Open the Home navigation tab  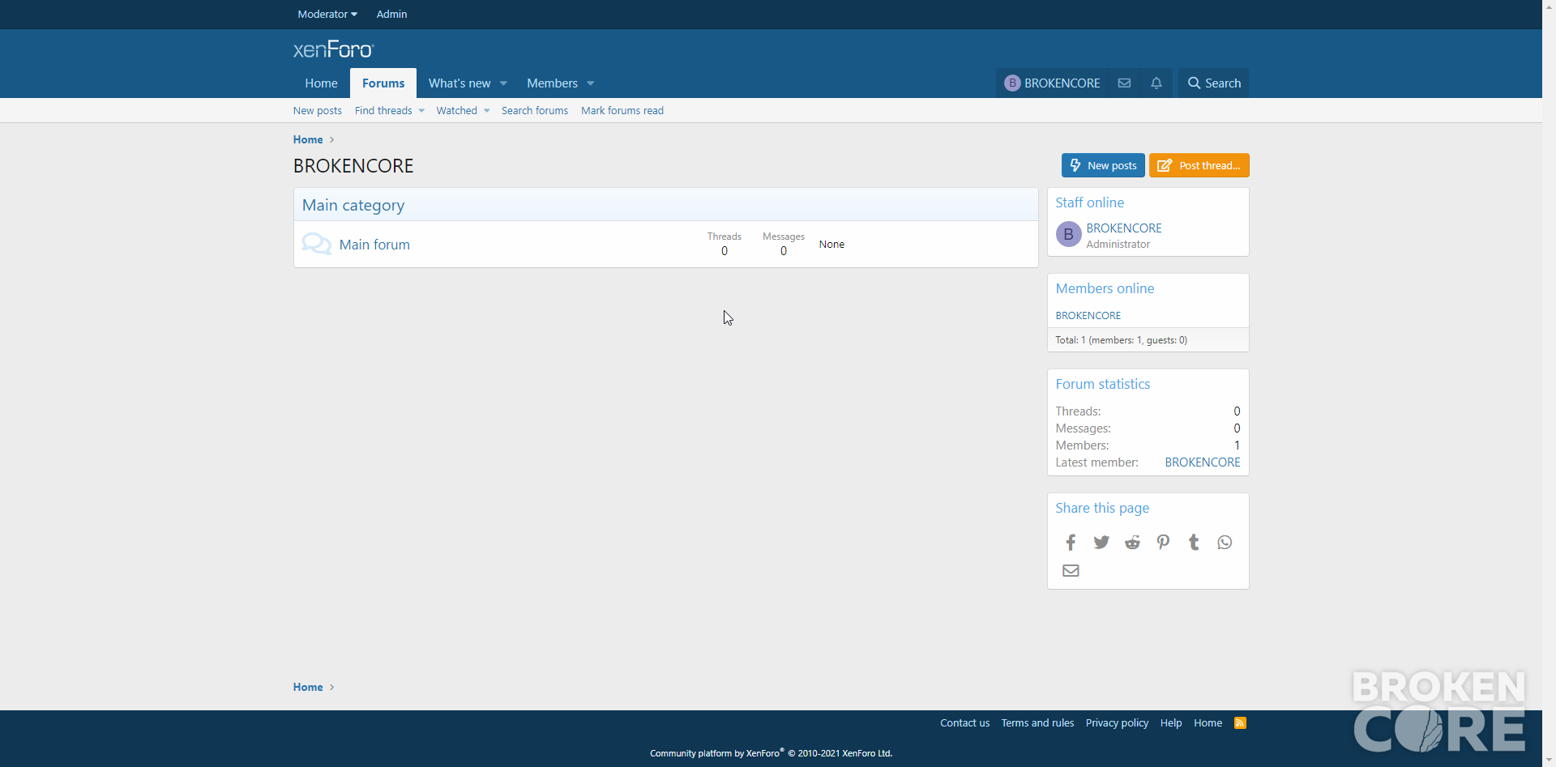[321, 83]
